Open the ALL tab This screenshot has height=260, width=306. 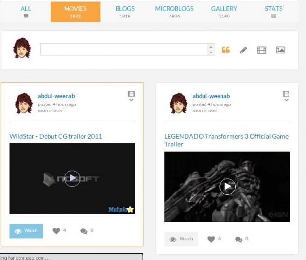[26, 12]
